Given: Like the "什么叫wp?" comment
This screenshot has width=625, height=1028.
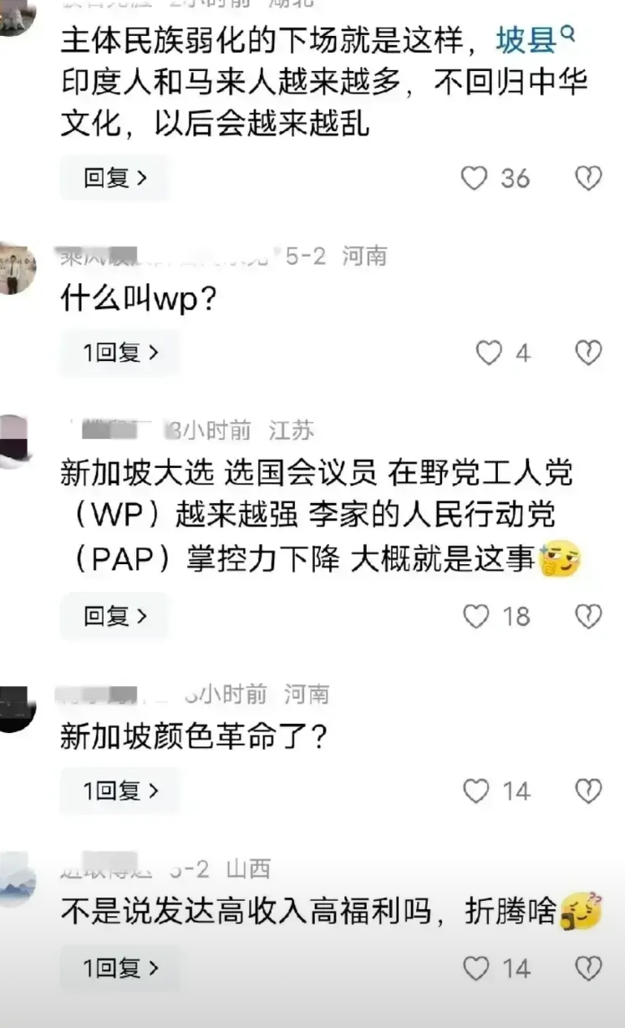Looking at the screenshot, I should tap(489, 354).
